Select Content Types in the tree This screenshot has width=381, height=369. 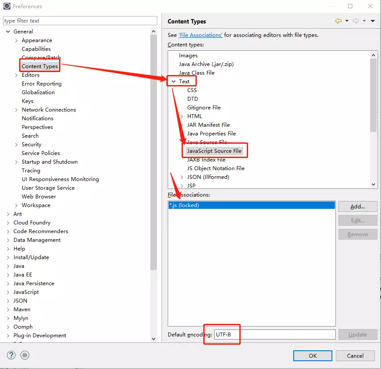pos(40,66)
